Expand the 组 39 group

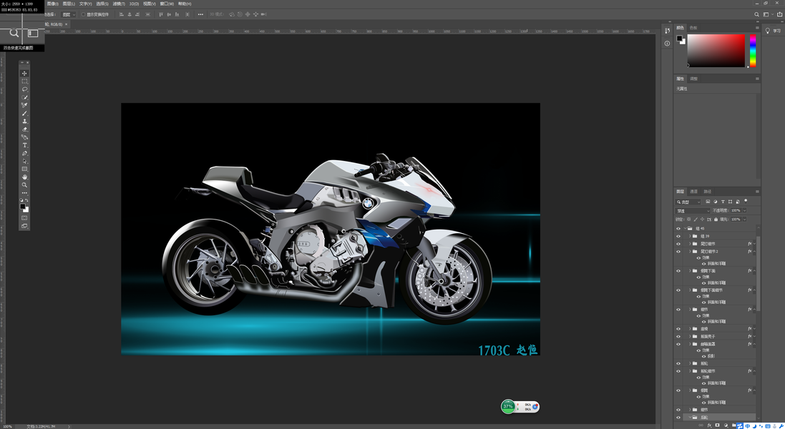[690, 236]
